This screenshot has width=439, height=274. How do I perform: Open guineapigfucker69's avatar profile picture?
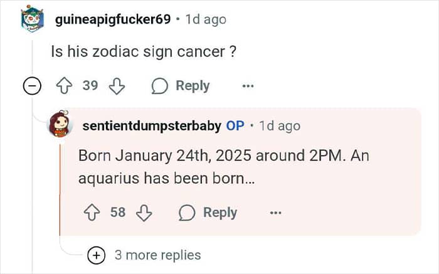point(32,19)
